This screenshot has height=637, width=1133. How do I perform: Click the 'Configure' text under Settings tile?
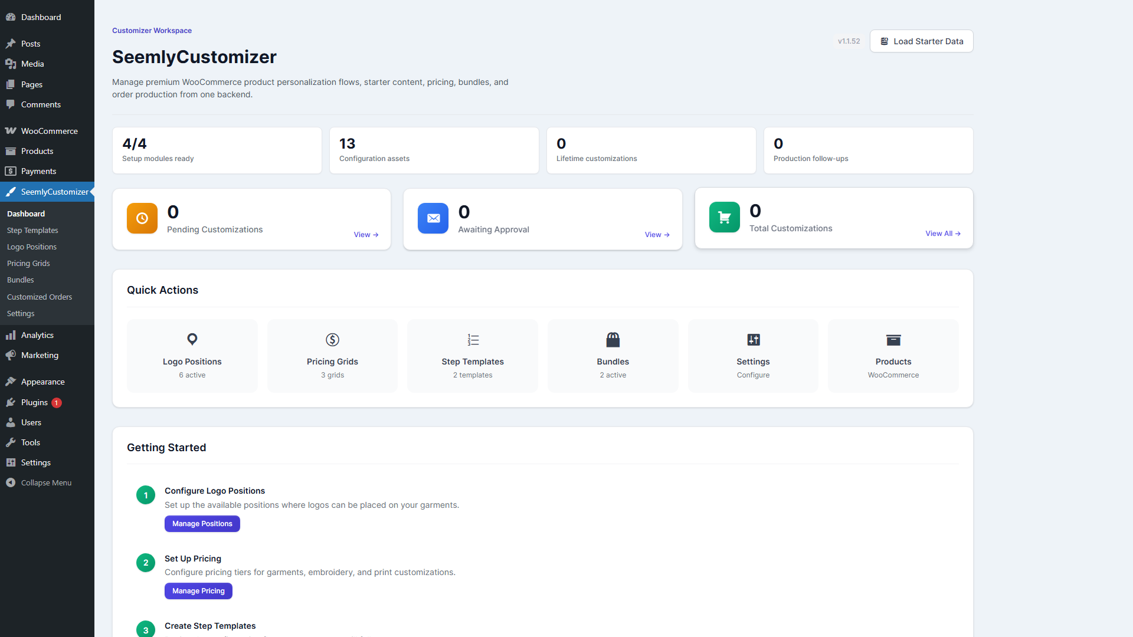tap(754, 375)
